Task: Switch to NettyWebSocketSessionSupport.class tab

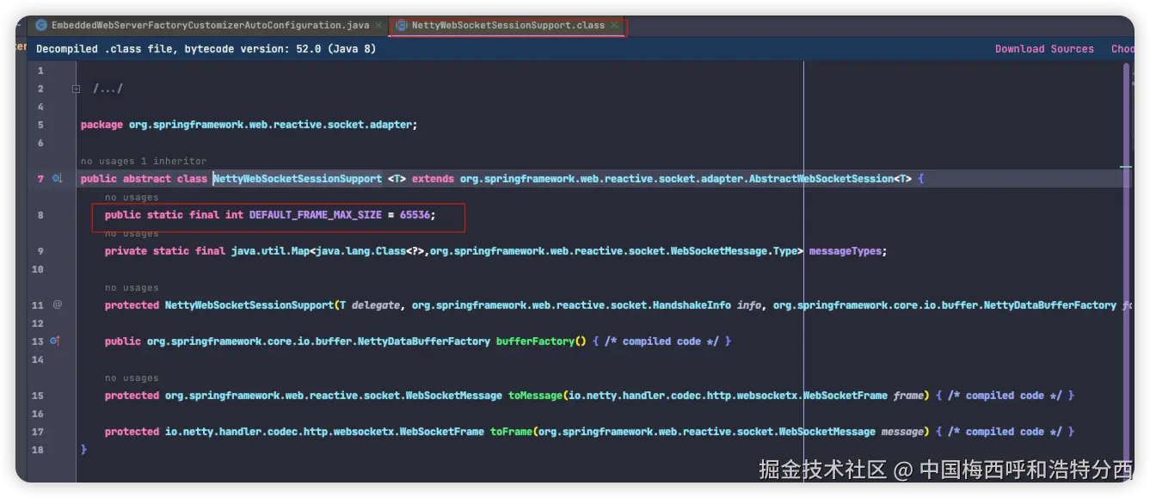Action: pos(507,26)
